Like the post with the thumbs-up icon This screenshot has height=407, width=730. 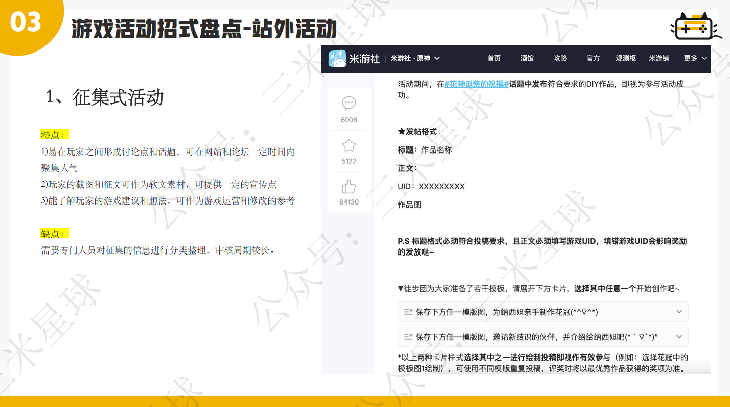(x=349, y=187)
